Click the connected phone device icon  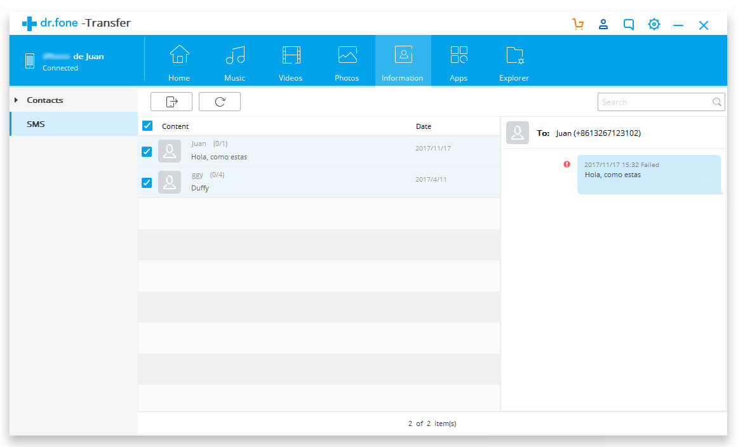[x=30, y=61]
